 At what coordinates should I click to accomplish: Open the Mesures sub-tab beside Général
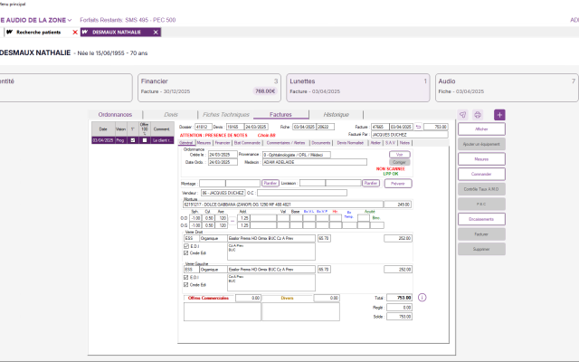click(204, 143)
